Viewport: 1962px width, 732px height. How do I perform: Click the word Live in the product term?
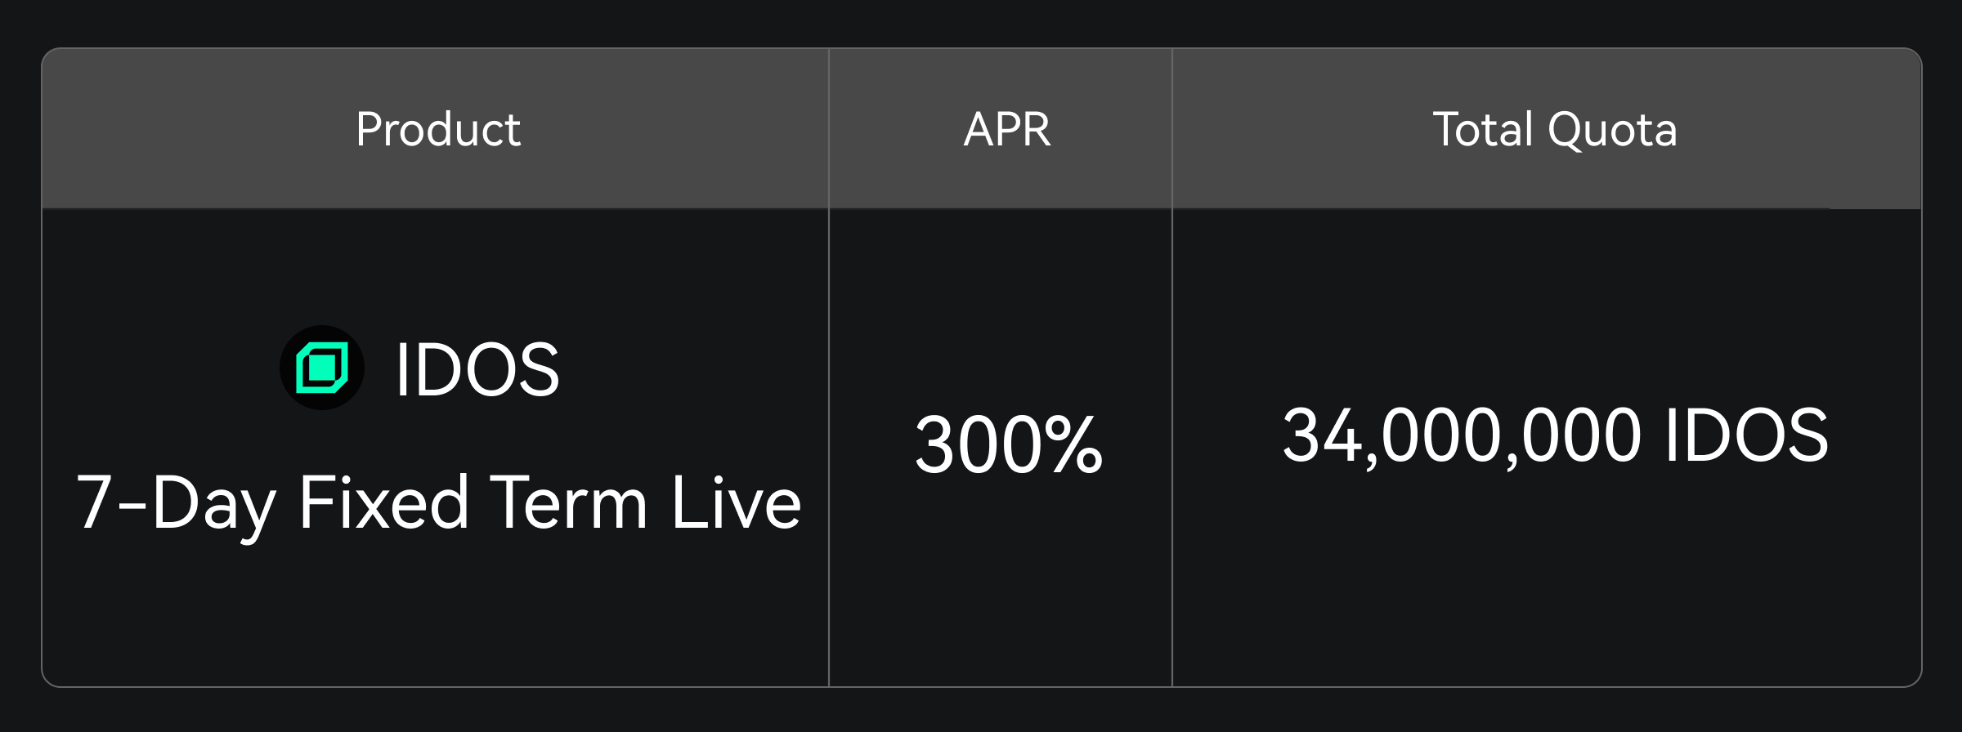point(736,503)
